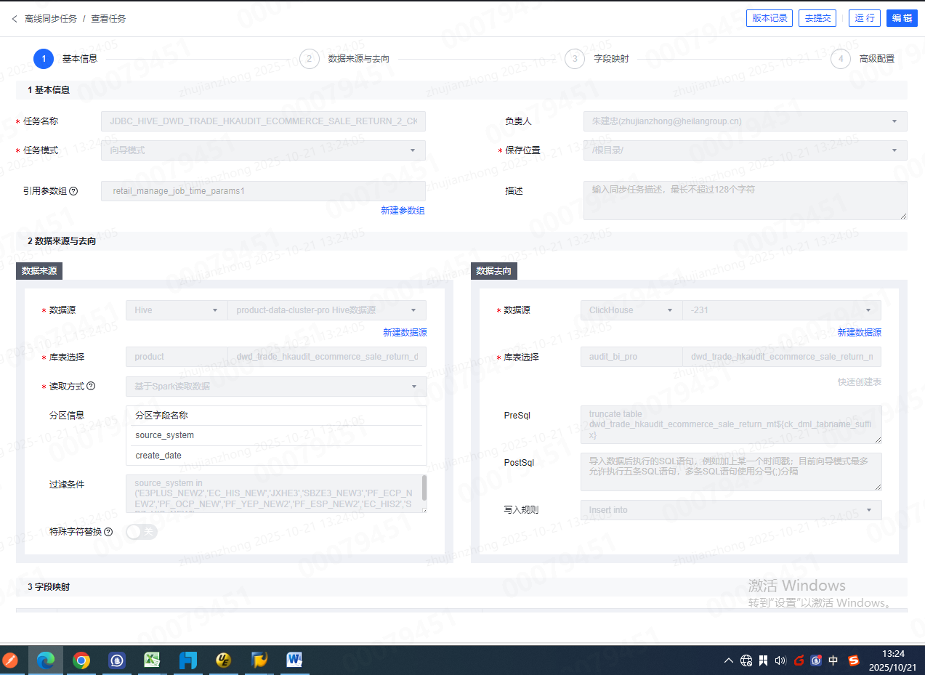925x675 pixels.
Task: Click the speaker volume icon in system tray
Action: pos(780,660)
